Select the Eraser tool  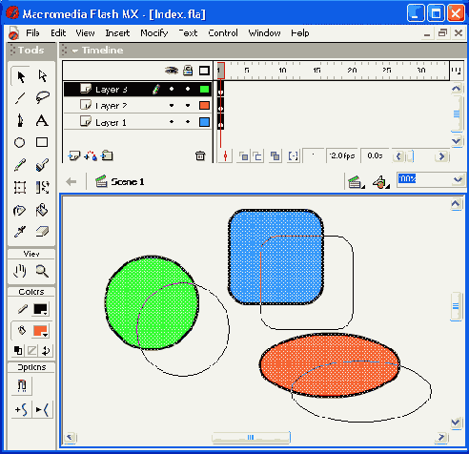coord(42,232)
